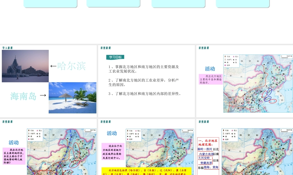Viewport: 293px width, 175px height.
Task: Click objective 3 about 内部的差异性
Action: click(x=145, y=94)
